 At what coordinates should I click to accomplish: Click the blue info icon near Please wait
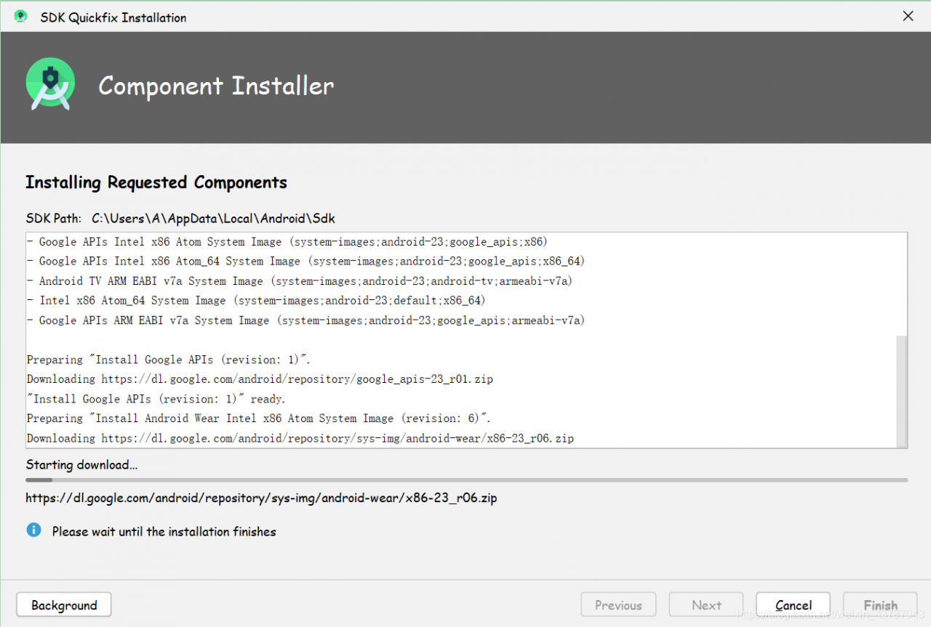coord(33,530)
